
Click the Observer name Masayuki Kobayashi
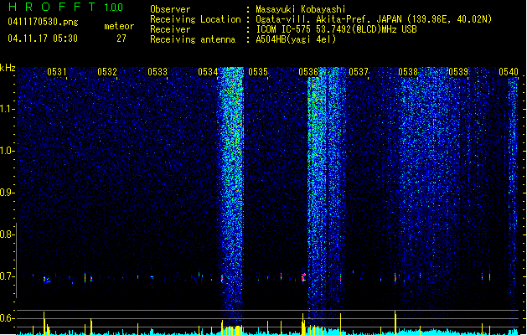pyautogui.click(x=301, y=9)
